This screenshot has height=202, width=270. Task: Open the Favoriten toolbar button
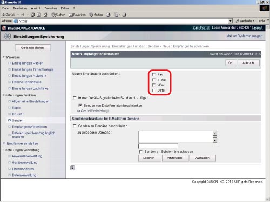point(77,15)
